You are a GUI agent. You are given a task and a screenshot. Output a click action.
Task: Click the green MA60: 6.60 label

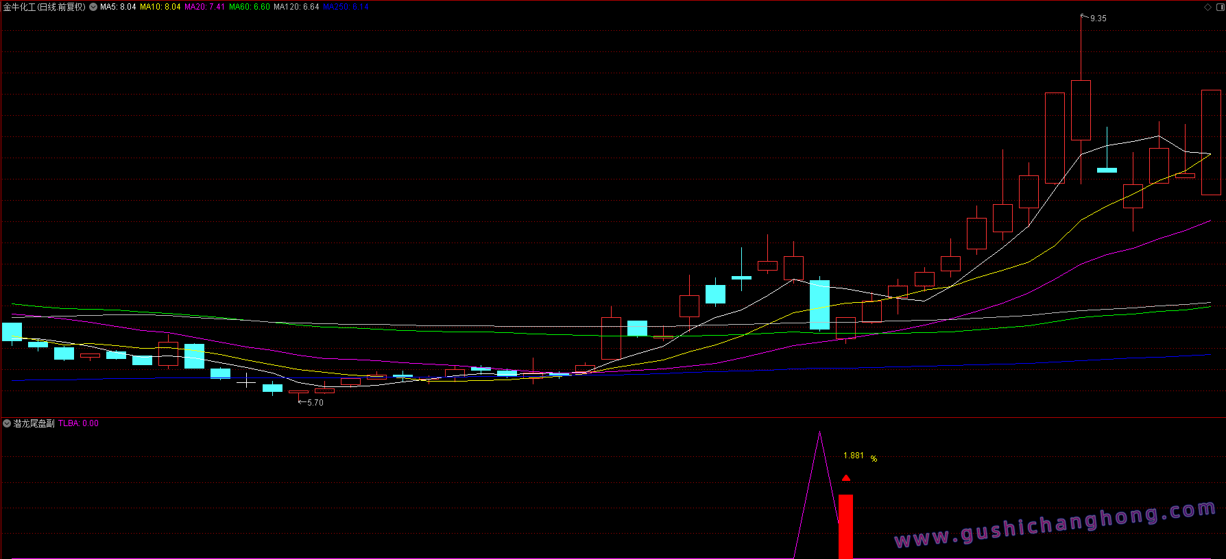pyautogui.click(x=250, y=7)
